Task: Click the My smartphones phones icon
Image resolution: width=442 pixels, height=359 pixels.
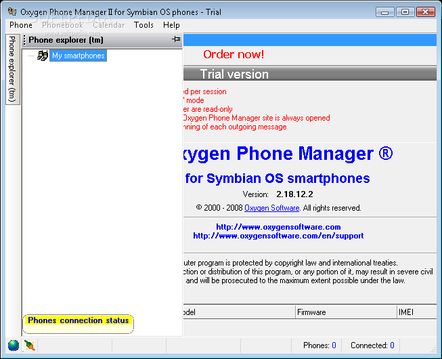Action: (x=43, y=56)
